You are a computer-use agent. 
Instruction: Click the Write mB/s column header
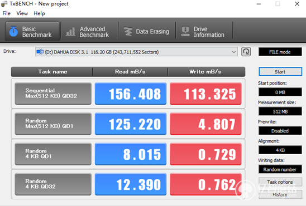tap(206, 72)
